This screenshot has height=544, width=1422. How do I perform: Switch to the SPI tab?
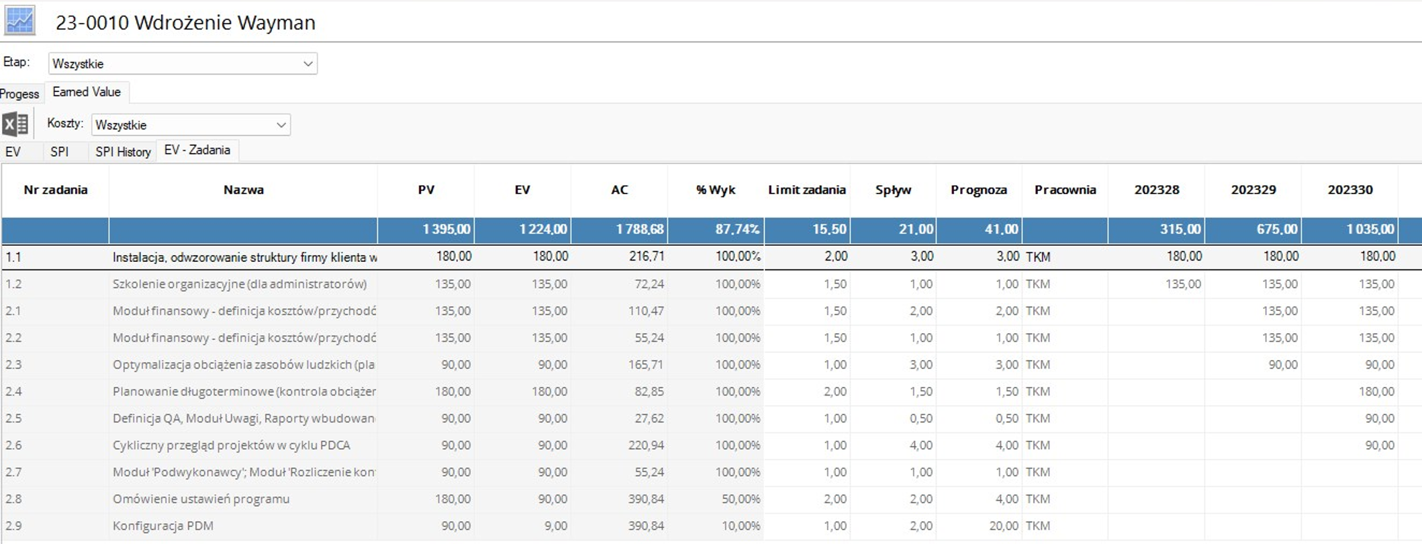59,152
